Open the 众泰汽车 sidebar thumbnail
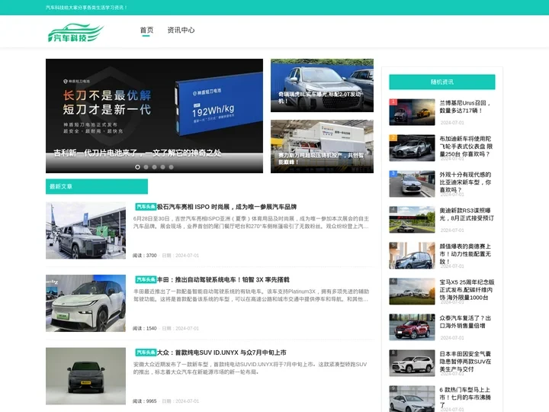This screenshot has height=412, width=549. tap(412, 327)
